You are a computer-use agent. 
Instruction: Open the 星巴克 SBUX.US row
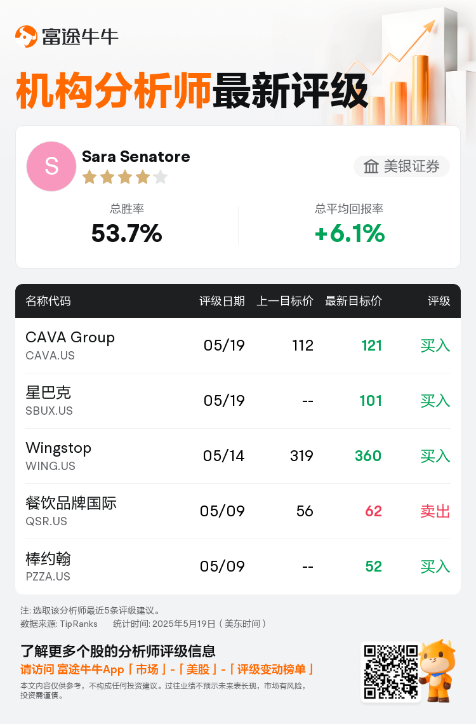[x=238, y=401]
